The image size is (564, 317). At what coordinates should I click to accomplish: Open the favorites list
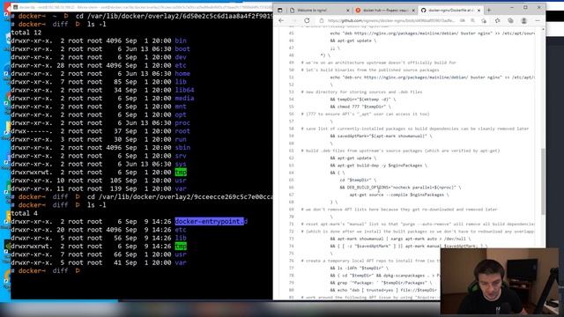497,21
